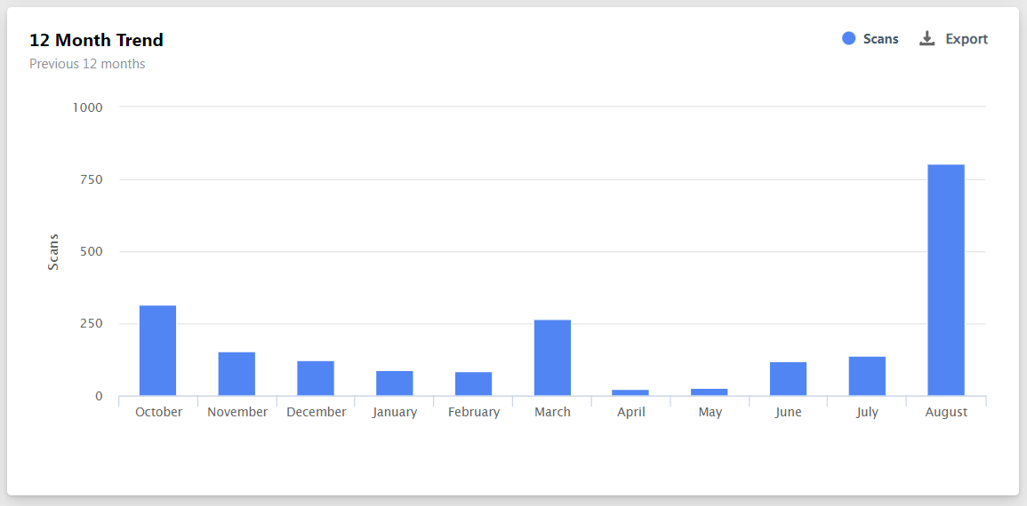The width and height of the screenshot is (1027, 506).
Task: Click the January bar
Action: 395,383
